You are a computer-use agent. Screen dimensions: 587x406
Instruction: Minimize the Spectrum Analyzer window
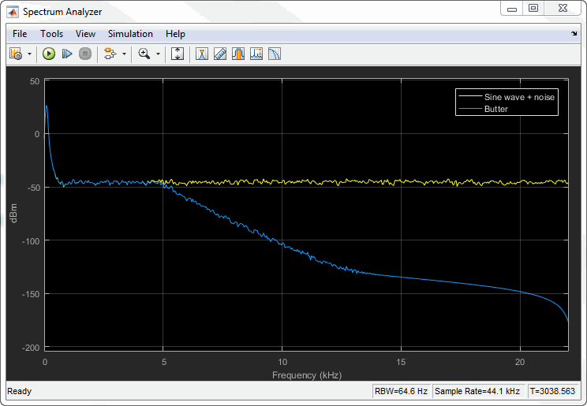coord(512,9)
